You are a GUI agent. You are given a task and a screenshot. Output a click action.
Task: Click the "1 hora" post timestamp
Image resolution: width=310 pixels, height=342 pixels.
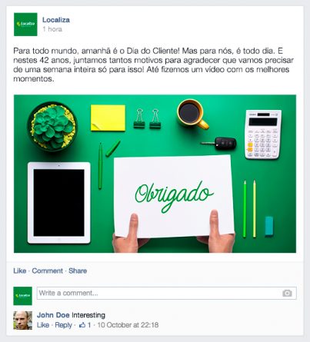(x=52, y=29)
